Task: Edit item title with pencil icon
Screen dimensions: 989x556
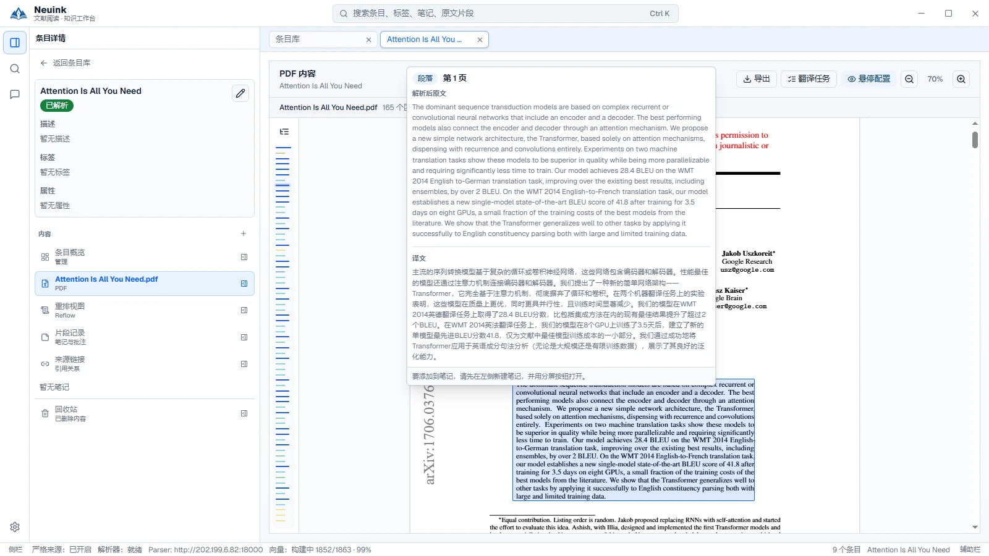Action: 240,93
